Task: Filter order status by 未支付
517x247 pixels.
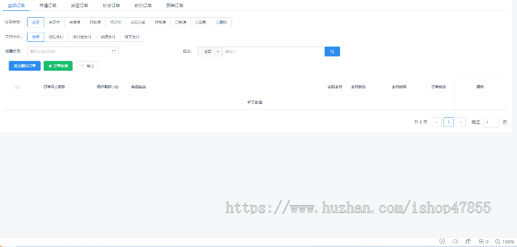Action: tap(55, 22)
